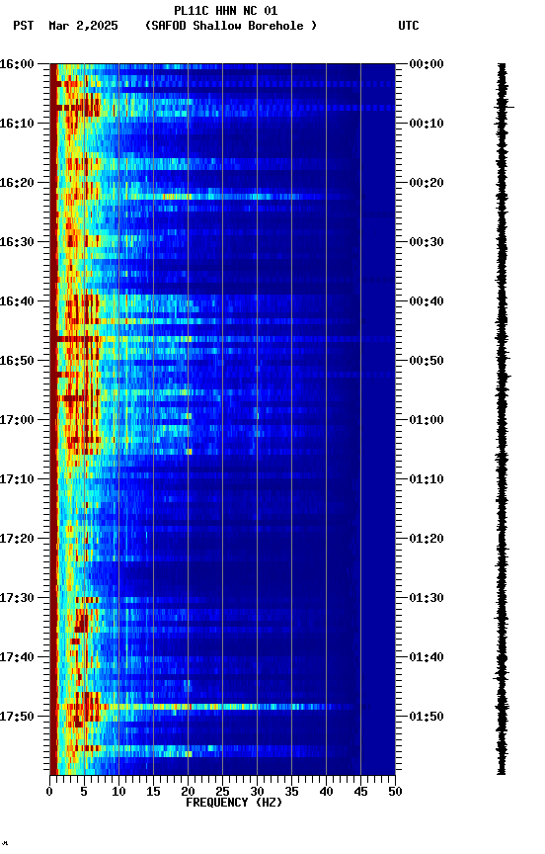
Task: Click the PST time label '17:20'
Action: pos(17,539)
